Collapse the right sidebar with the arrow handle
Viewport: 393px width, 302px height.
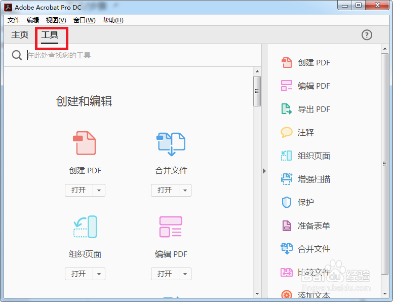[x=264, y=171]
